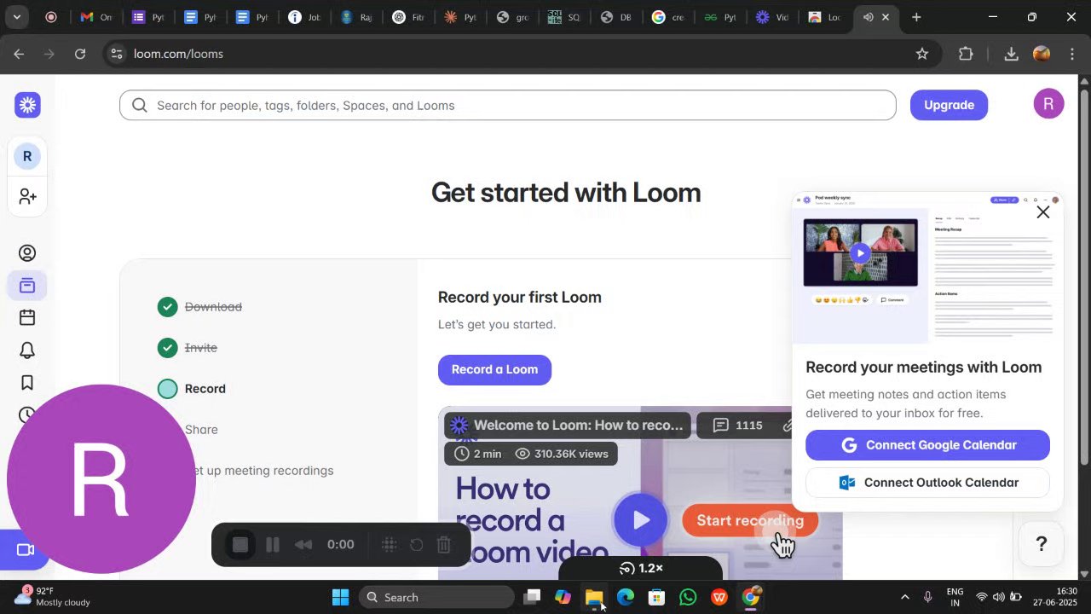Open the R workspace avatar in sidebar
Viewport: 1091px width, 614px height.
[x=27, y=156]
